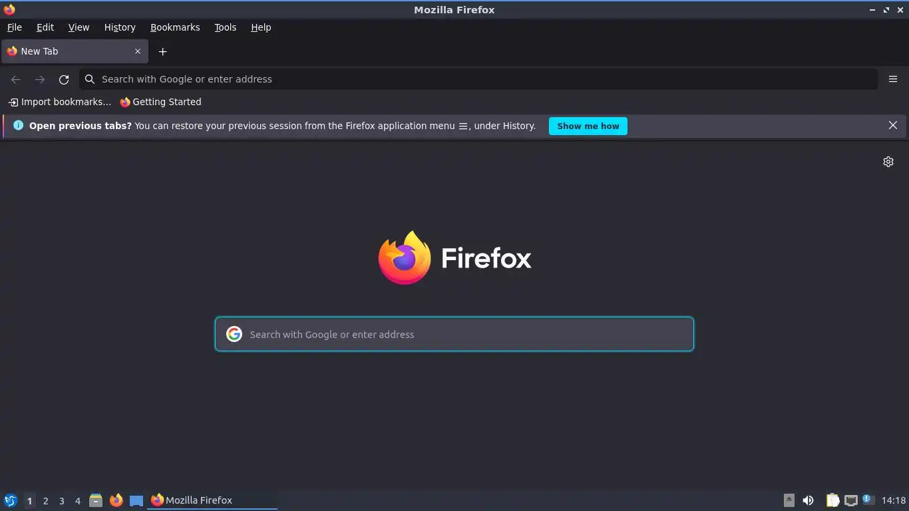
Task: Open the clipboard manager tray icon
Action: click(x=832, y=500)
